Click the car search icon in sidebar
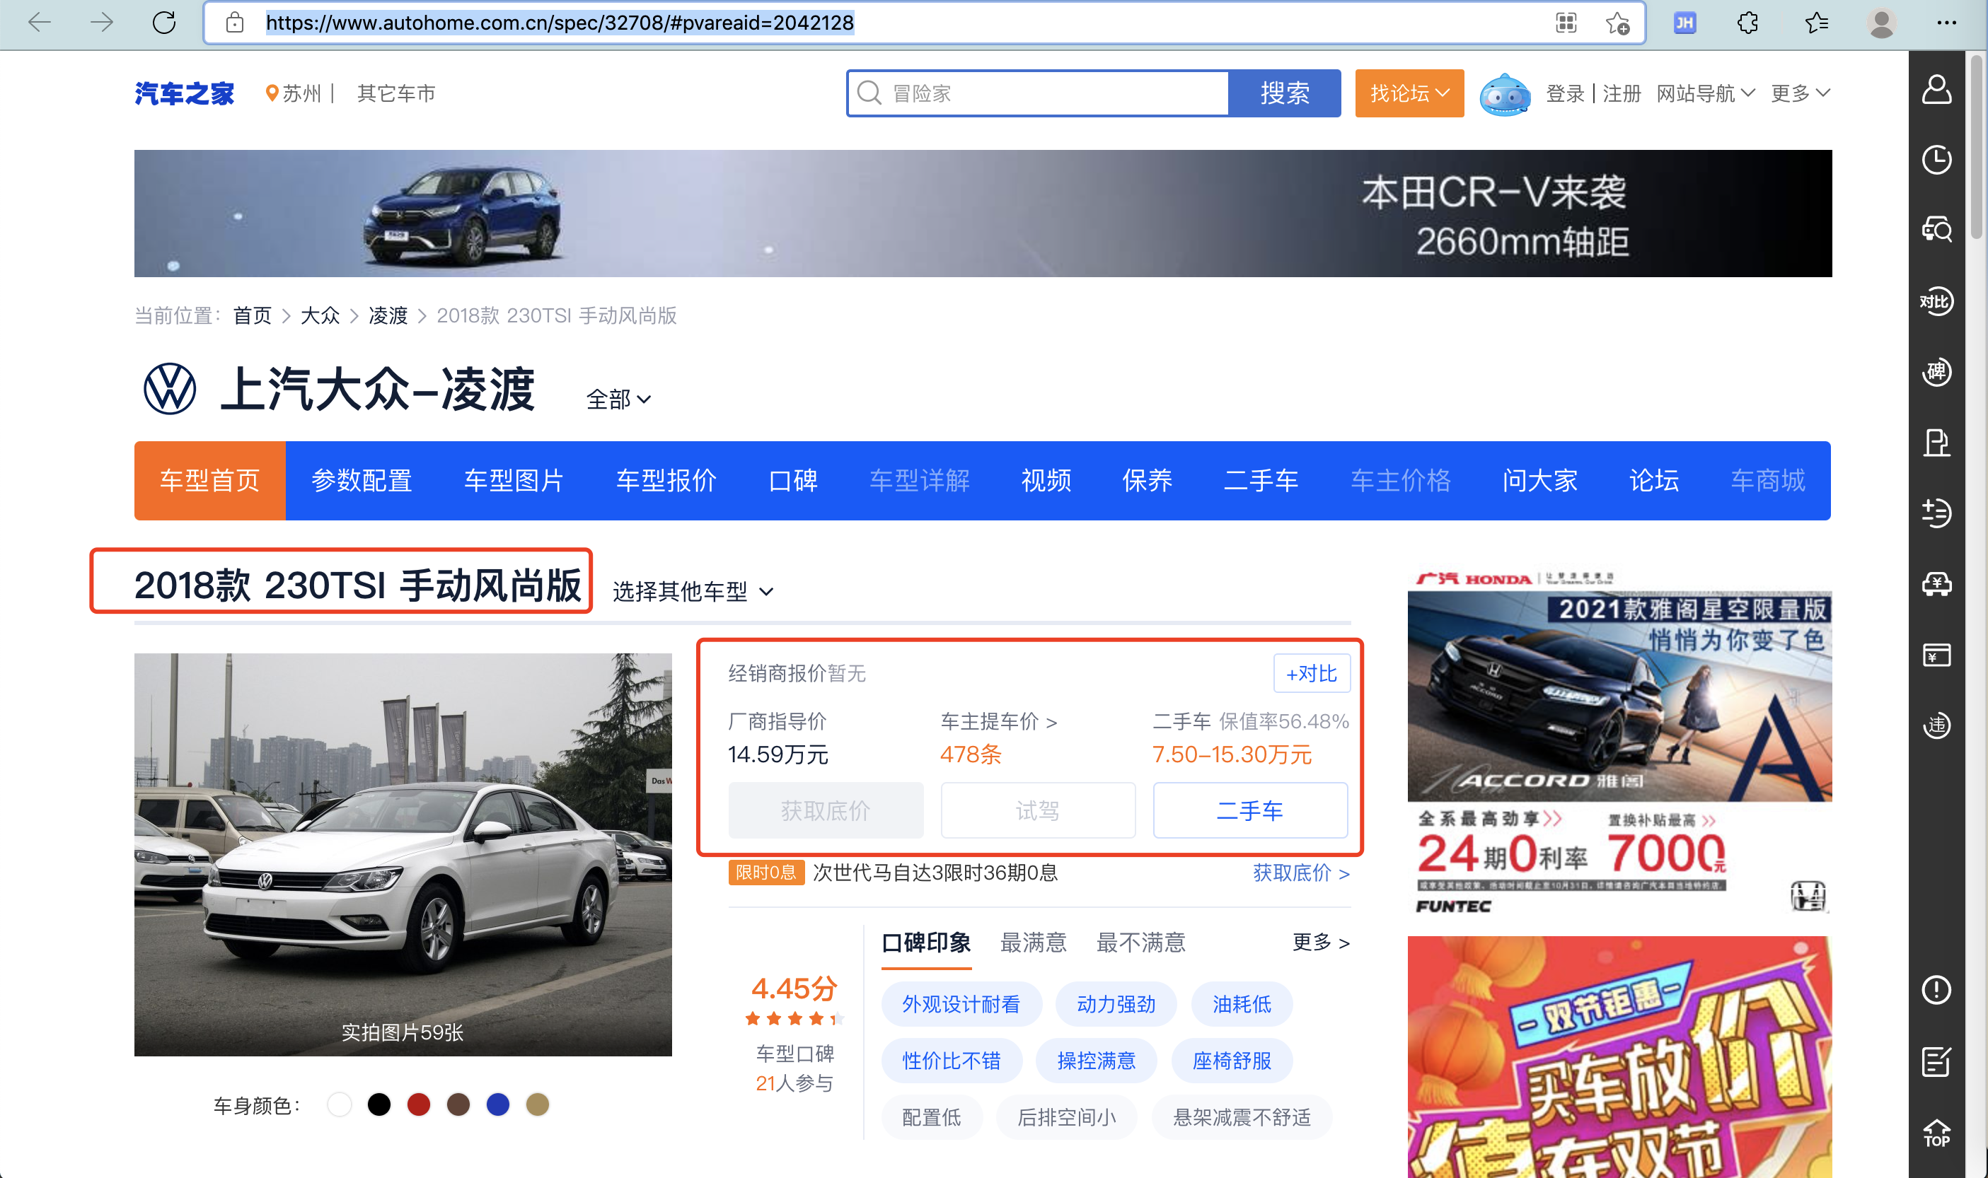The height and width of the screenshot is (1178, 1988). coord(1936,231)
